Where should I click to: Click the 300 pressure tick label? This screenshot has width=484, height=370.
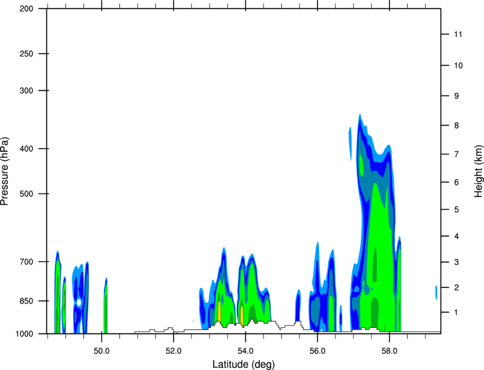26,91
